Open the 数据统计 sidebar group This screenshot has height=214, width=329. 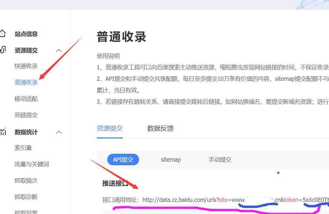pyautogui.click(x=26, y=132)
